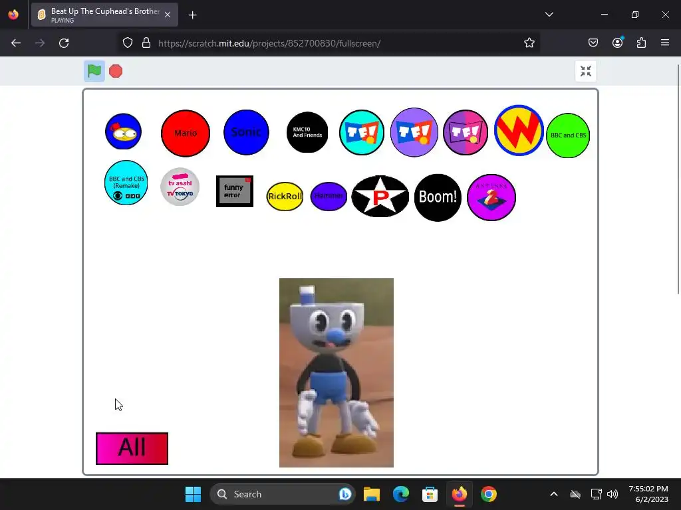This screenshot has width=681, height=510.
Task: Pick the purple-pink split TF! circle
Action: coord(465,132)
